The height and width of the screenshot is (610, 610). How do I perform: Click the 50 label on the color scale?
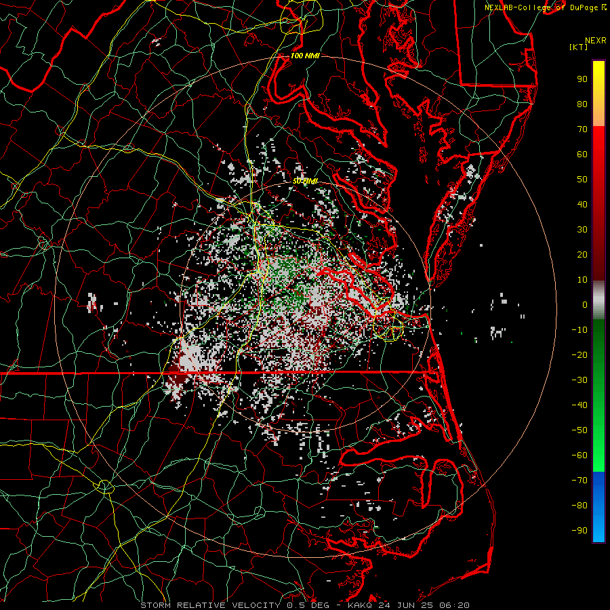582,180
